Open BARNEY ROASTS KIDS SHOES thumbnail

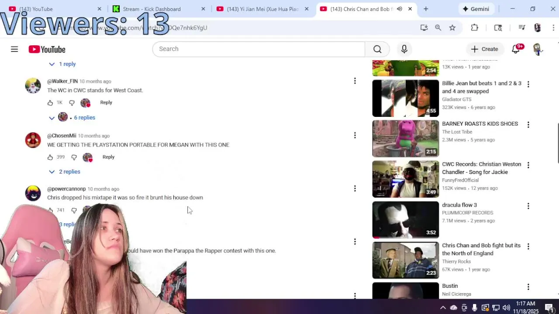click(405, 139)
